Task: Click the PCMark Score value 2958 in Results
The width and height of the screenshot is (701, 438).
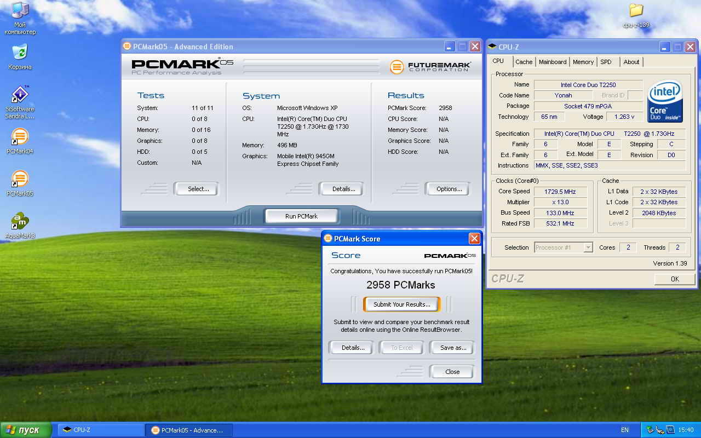Action: point(445,108)
